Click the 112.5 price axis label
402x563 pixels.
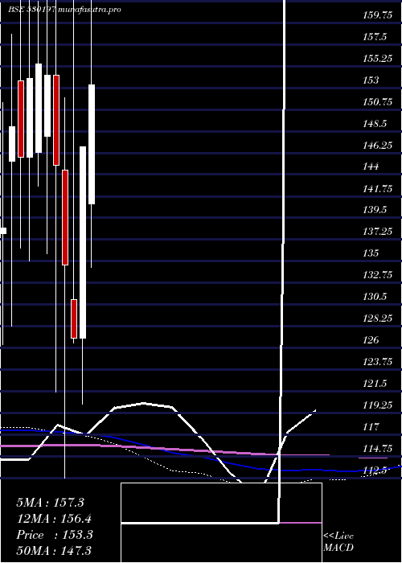pos(375,470)
